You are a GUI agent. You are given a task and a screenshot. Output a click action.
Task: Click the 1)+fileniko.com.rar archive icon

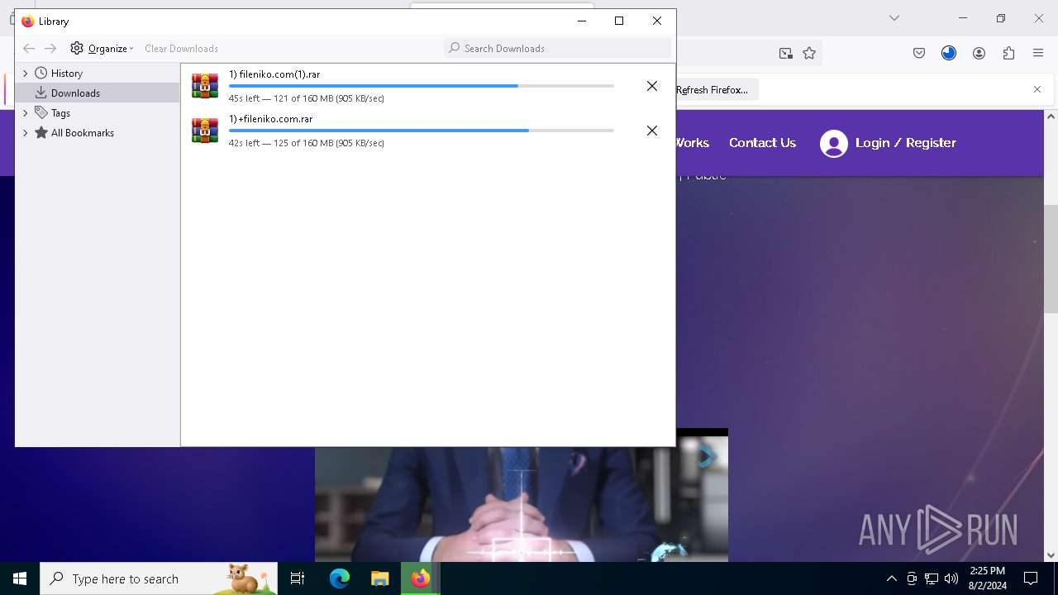205,131
